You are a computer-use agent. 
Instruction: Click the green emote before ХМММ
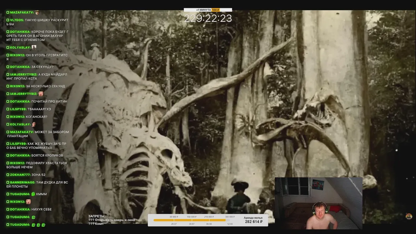point(33,194)
